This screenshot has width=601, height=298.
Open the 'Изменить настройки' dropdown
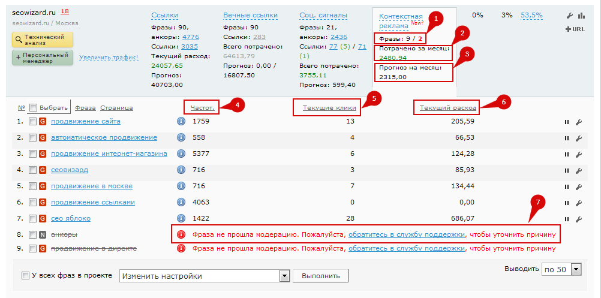click(x=205, y=276)
